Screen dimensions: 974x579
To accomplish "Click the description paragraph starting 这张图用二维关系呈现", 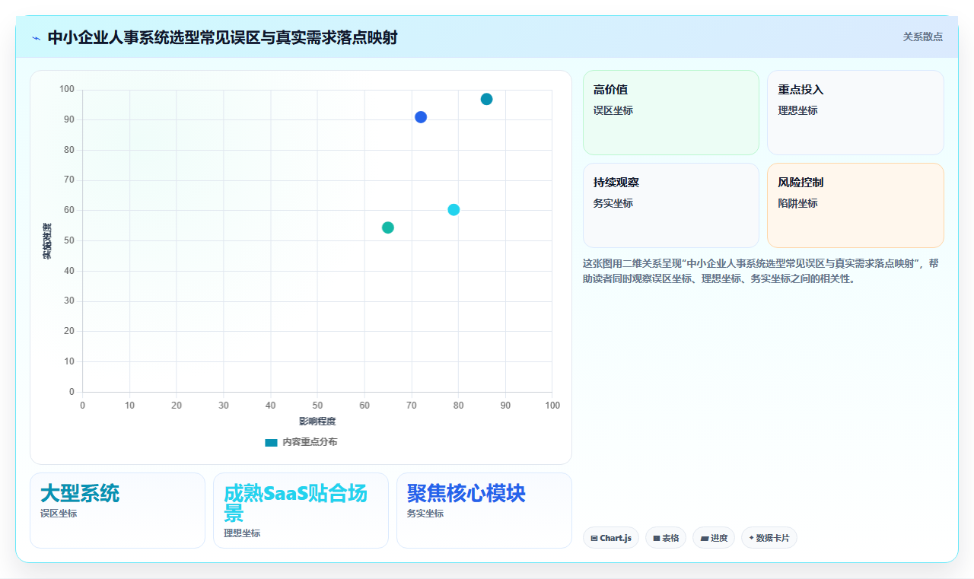I will tap(763, 271).
